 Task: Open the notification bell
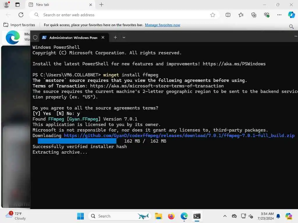coord(278,216)
